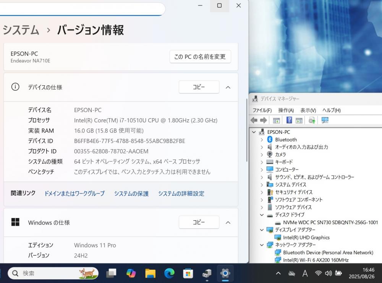The width and height of the screenshot is (382, 283).
Task: Click the Windows logo beside Windows の仕様
Action: [15, 222]
